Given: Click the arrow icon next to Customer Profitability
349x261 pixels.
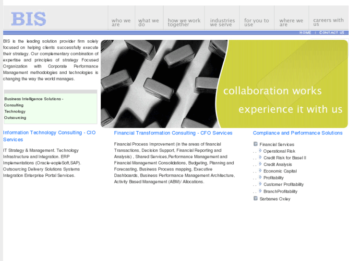Looking at the screenshot, I should (260, 184).
